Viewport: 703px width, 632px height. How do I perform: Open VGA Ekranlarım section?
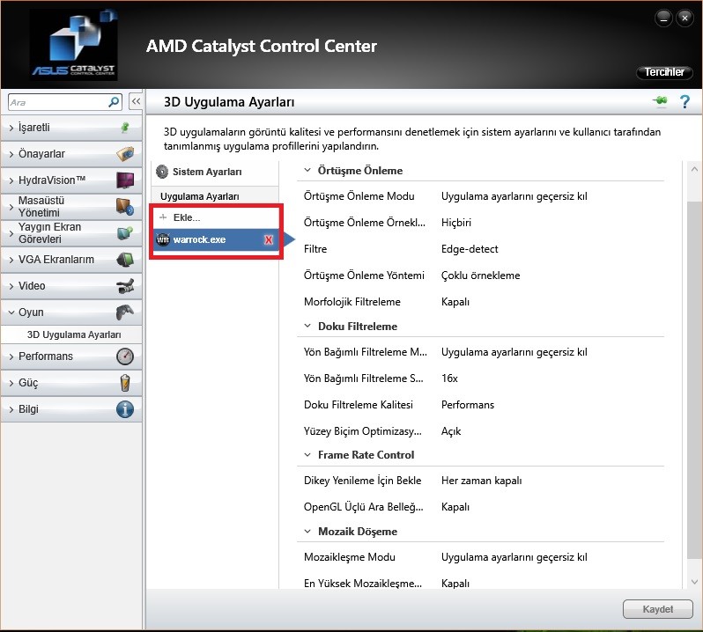[71, 260]
